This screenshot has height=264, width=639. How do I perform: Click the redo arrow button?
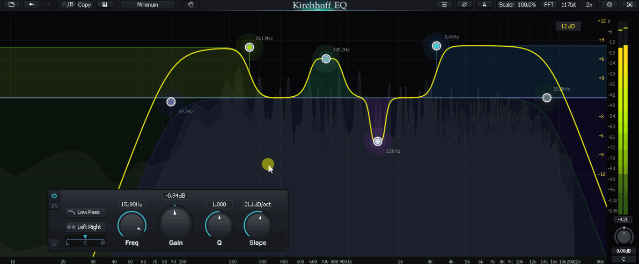tap(48, 5)
